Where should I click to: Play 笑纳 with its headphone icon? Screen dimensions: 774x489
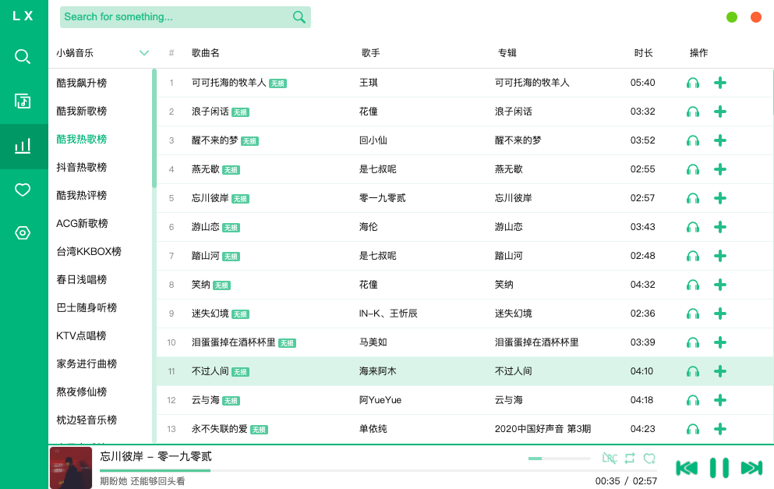pos(693,285)
